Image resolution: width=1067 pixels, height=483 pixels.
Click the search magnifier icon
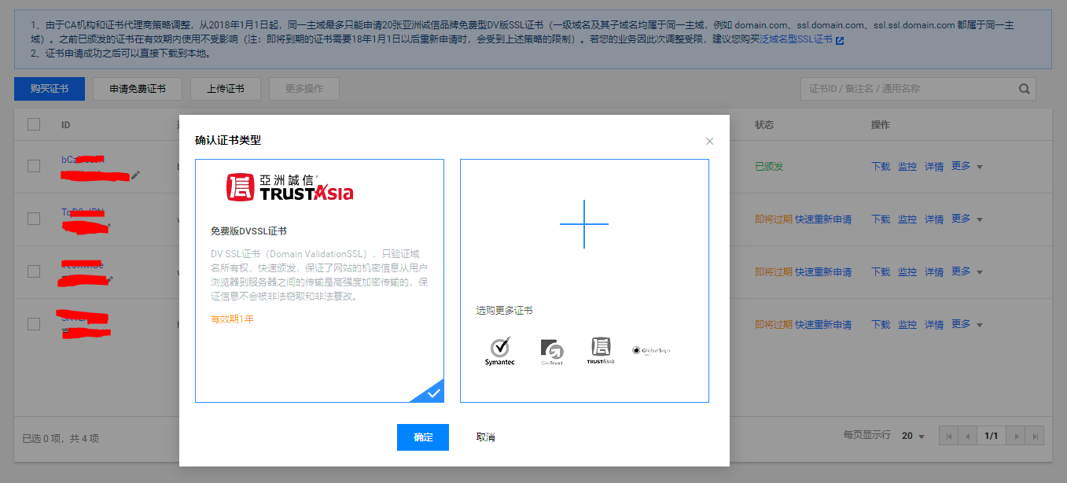coord(1025,89)
